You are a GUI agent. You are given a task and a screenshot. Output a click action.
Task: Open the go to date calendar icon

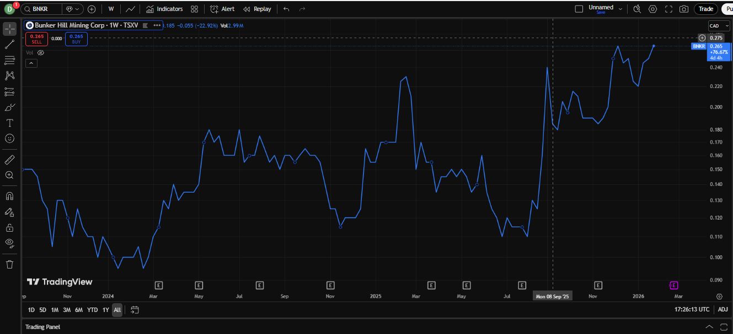(x=135, y=310)
